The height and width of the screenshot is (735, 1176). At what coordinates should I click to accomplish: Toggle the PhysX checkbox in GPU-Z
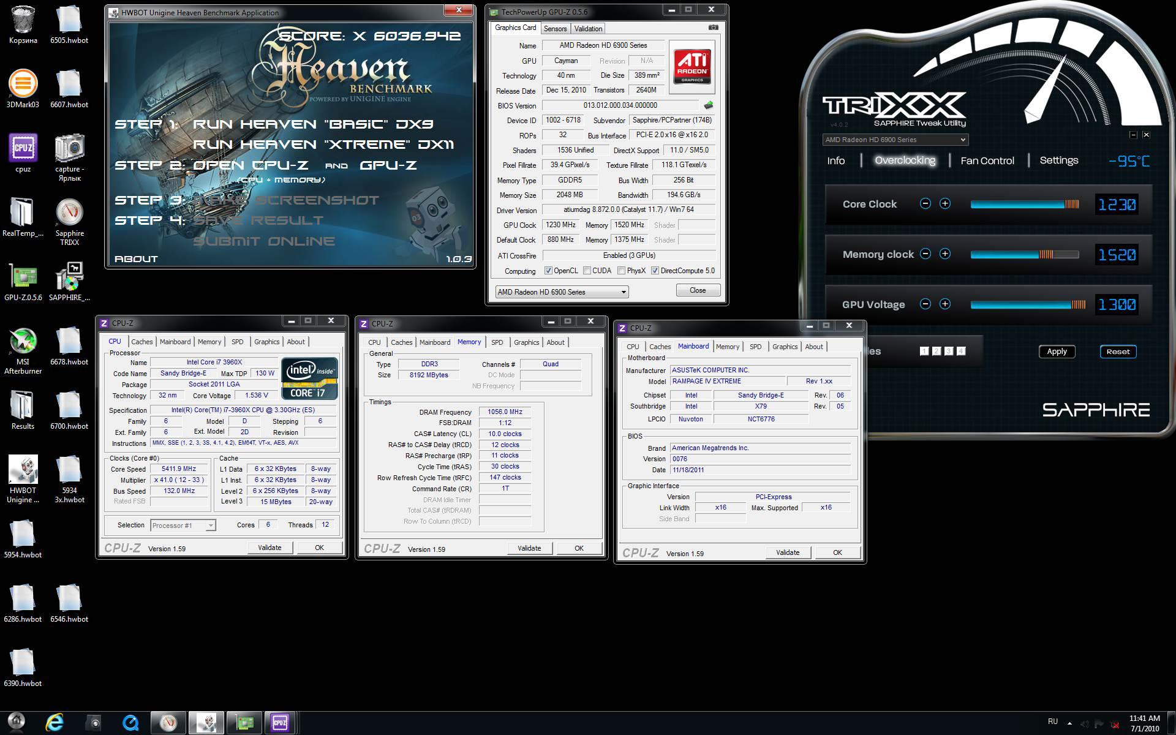click(621, 271)
